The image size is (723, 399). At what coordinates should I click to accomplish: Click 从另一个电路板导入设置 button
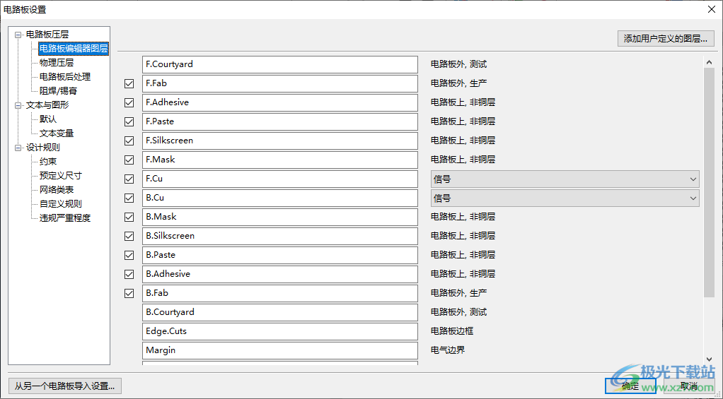pos(65,386)
